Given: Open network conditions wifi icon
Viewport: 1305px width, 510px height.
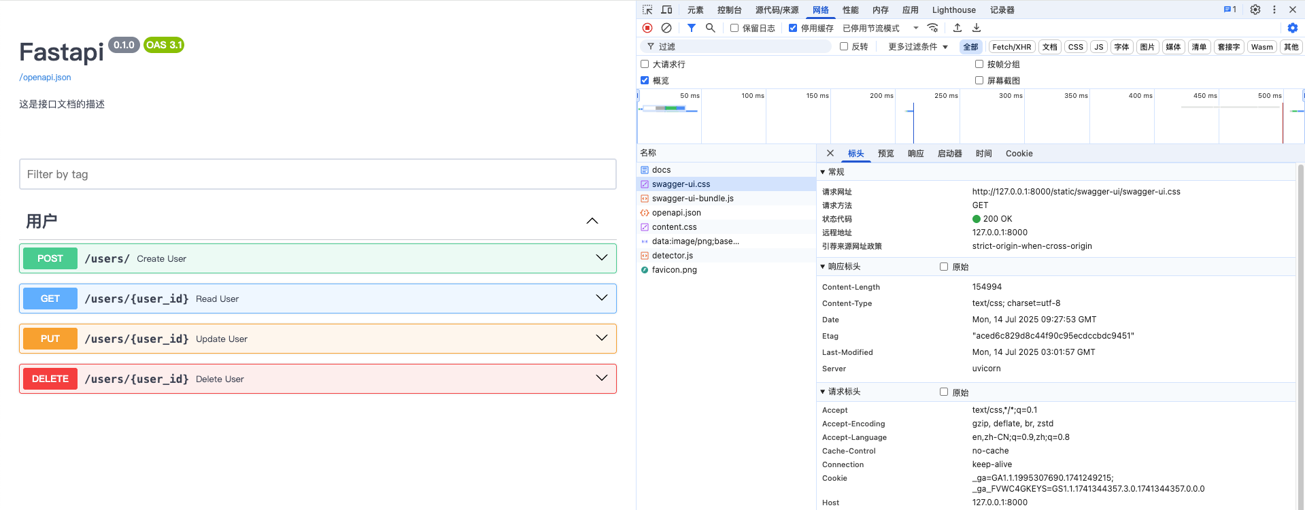Looking at the screenshot, I should [932, 28].
